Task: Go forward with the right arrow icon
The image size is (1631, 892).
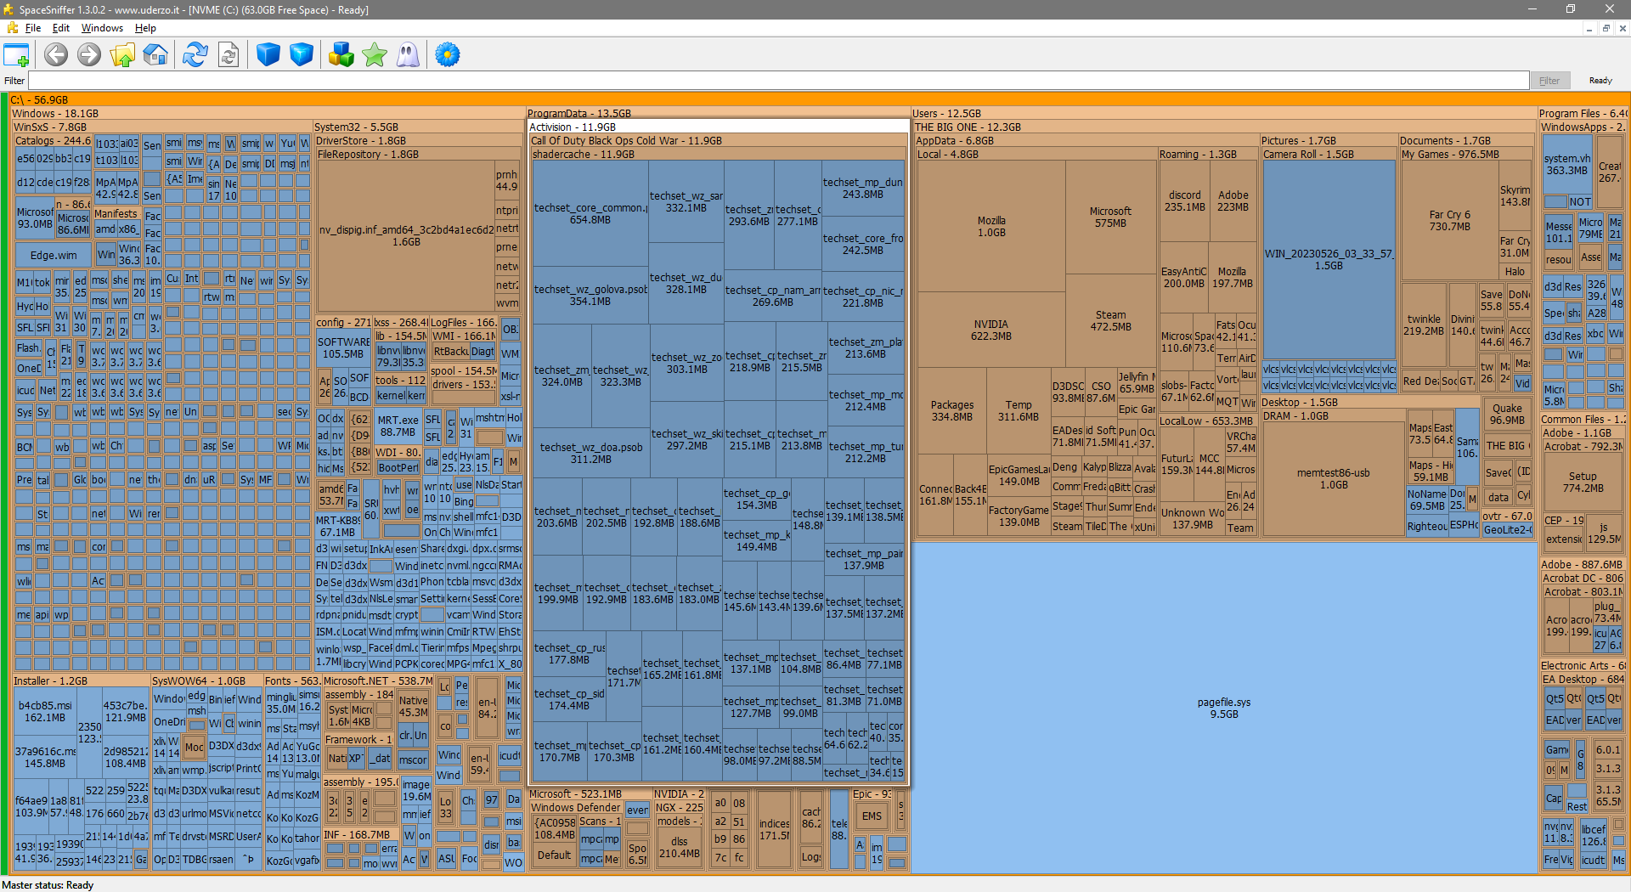Action: click(x=89, y=55)
